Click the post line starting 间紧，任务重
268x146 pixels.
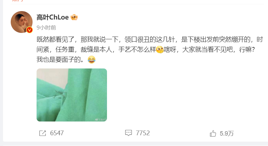coord(146,50)
